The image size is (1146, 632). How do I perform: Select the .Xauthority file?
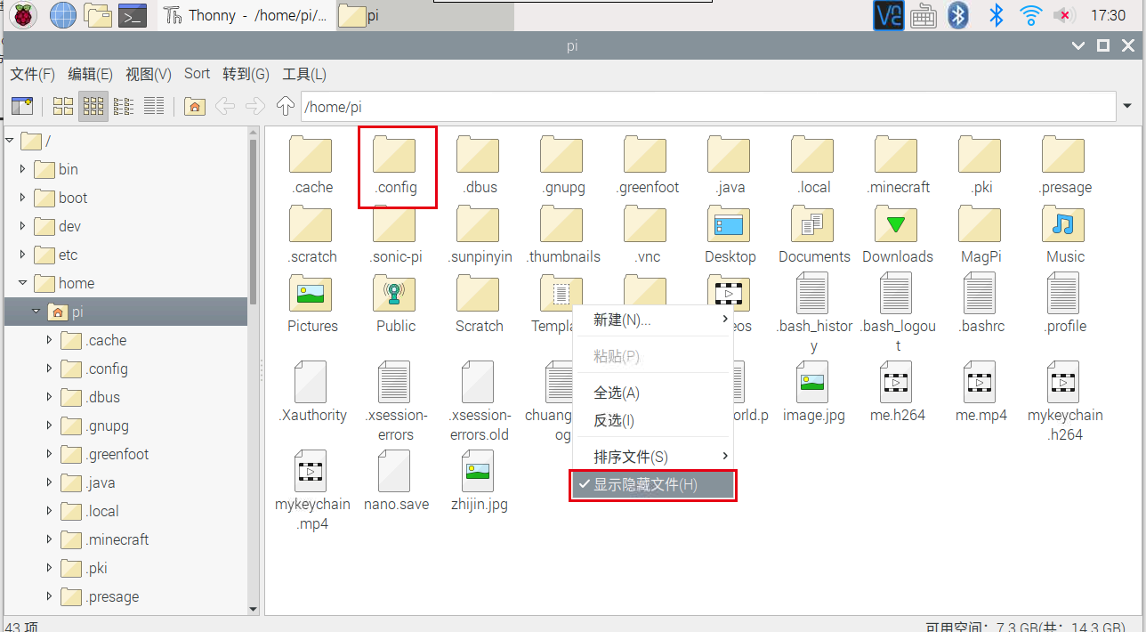coord(311,383)
